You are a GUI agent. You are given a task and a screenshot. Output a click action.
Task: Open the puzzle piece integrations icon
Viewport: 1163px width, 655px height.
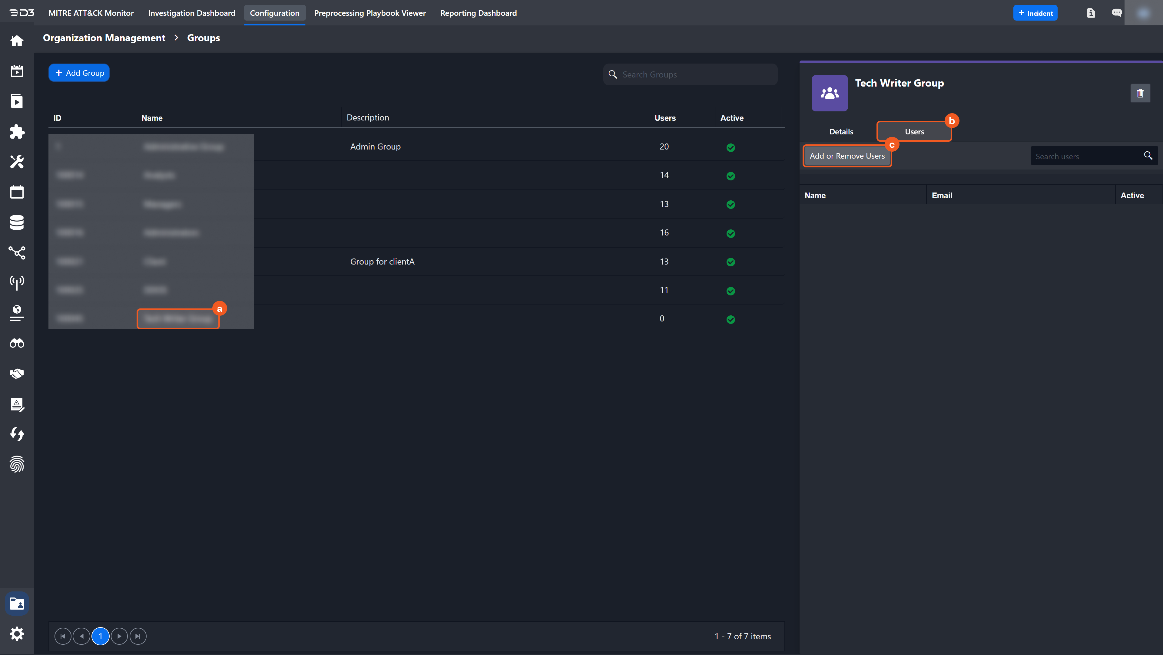(x=17, y=131)
